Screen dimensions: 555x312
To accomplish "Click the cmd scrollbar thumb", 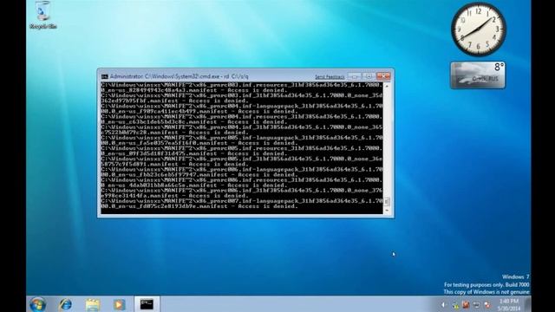I will coord(387,201).
